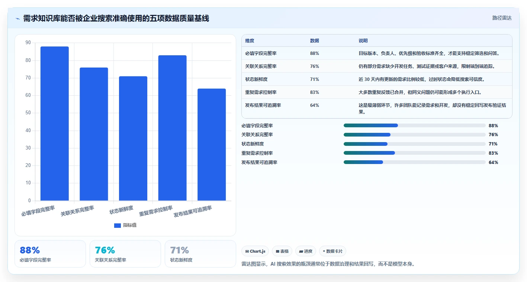The height and width of the screenshot is (282, 527).
Task: Click the description starting 目标版本、负责人
Action: [429, 53]
